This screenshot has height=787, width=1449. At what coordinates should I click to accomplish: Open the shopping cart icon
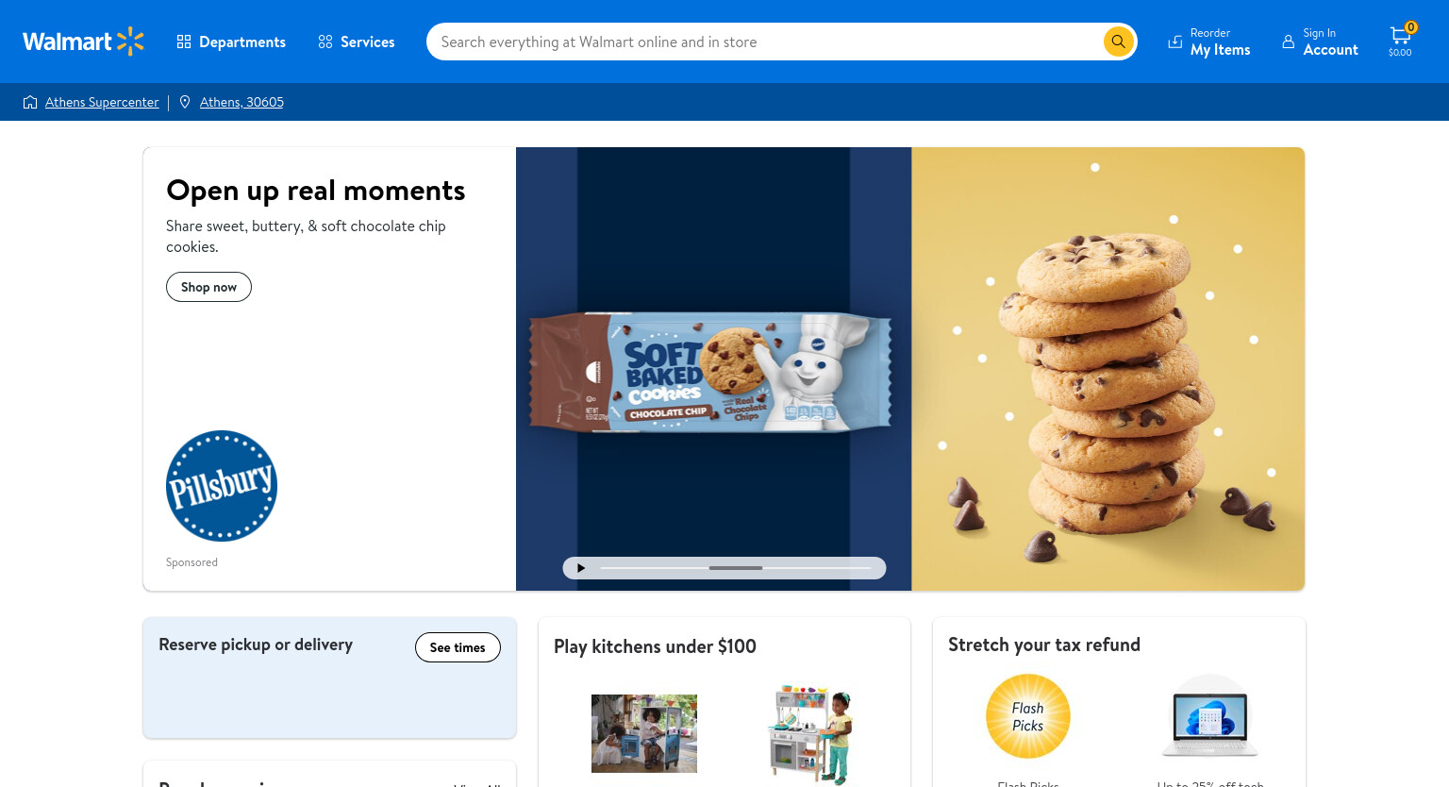(1400, 41)
